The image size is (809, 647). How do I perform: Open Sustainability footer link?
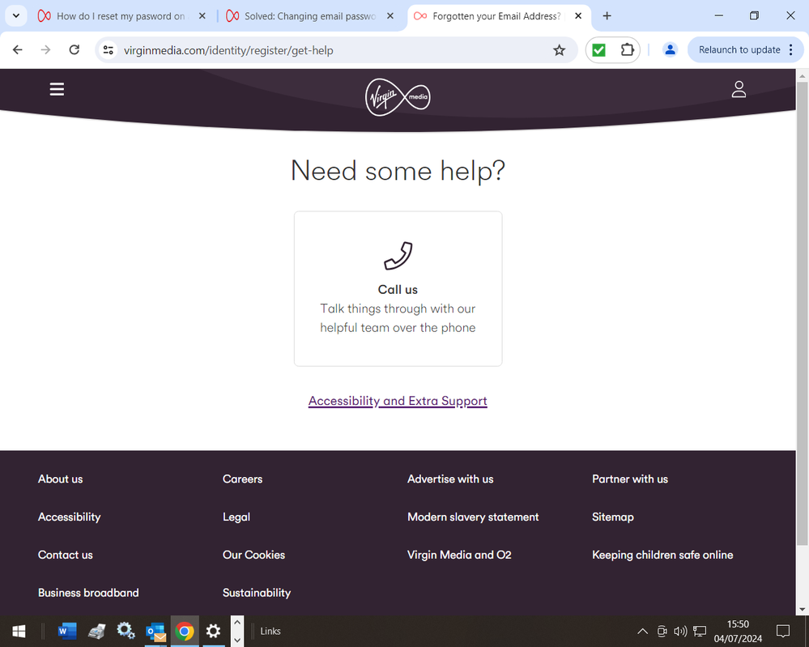pyautogui.click(x=257, y=593)
